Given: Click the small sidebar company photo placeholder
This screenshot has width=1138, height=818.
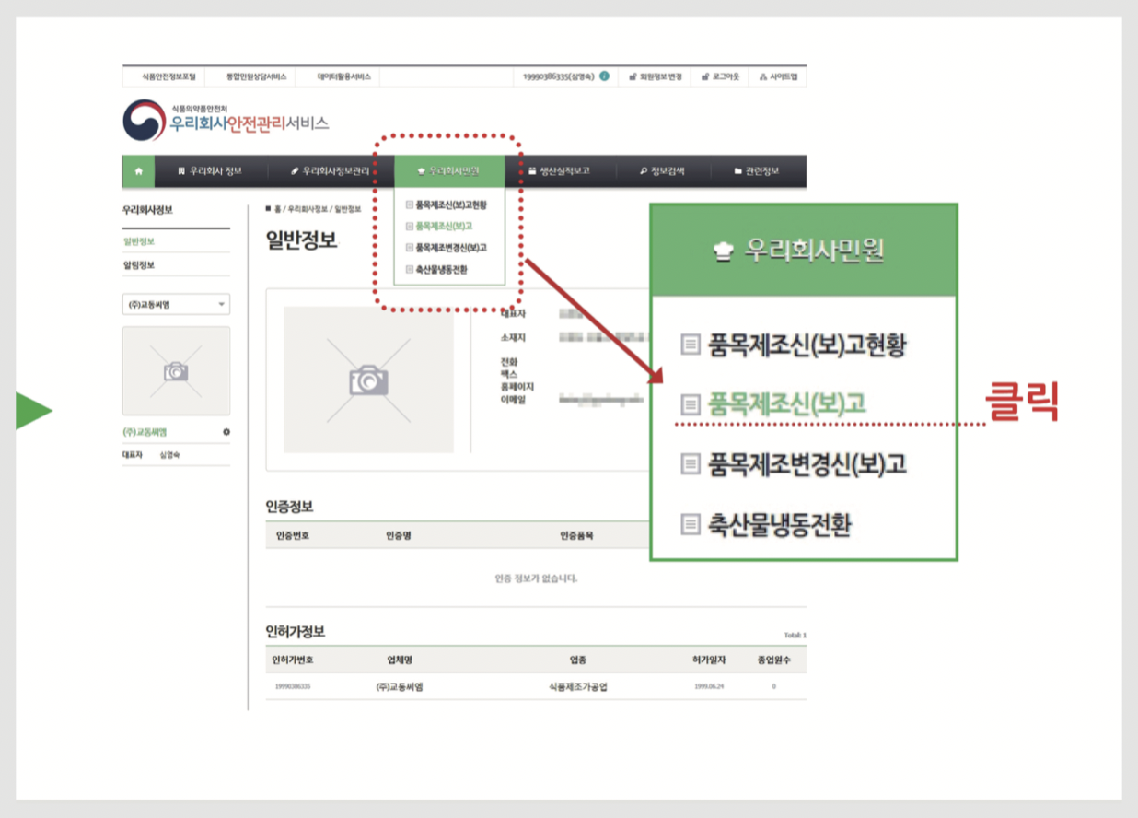Looking at the screenshot, I should click(x=176, y=370).
